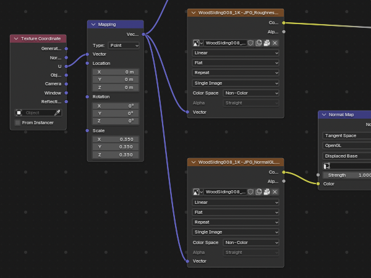Click the Generated output socket of Texture Coordinate
This screenshot has width=371, height=278.
pos(66,49)
